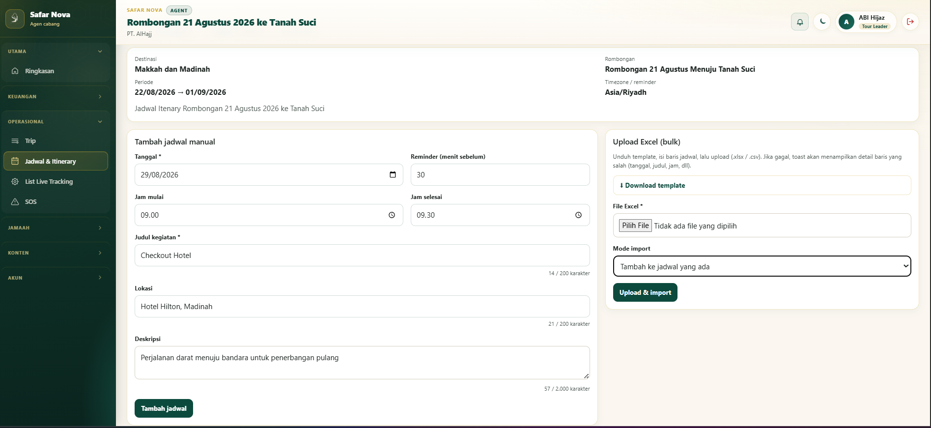The width and height of the screenshot is (931, 428).
Task: Click the Reminder minutes input field
Action: point(500,175)
